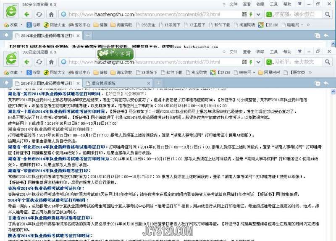Switch to the 后台管理系统 tab

(113, 83)
